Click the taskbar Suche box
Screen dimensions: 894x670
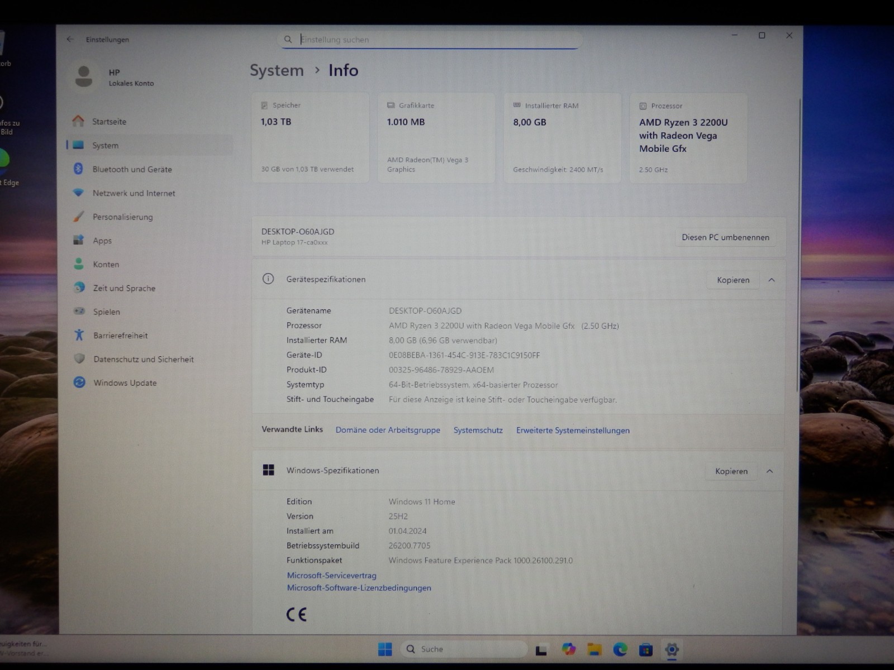pos(464,649)
